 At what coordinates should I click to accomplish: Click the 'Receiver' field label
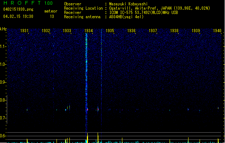(x=73, y=13)
